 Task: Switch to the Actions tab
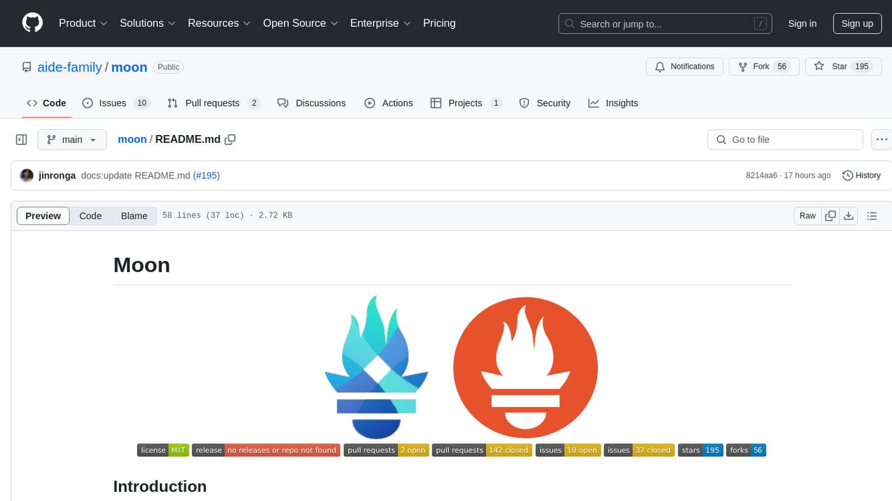point(388,103)
